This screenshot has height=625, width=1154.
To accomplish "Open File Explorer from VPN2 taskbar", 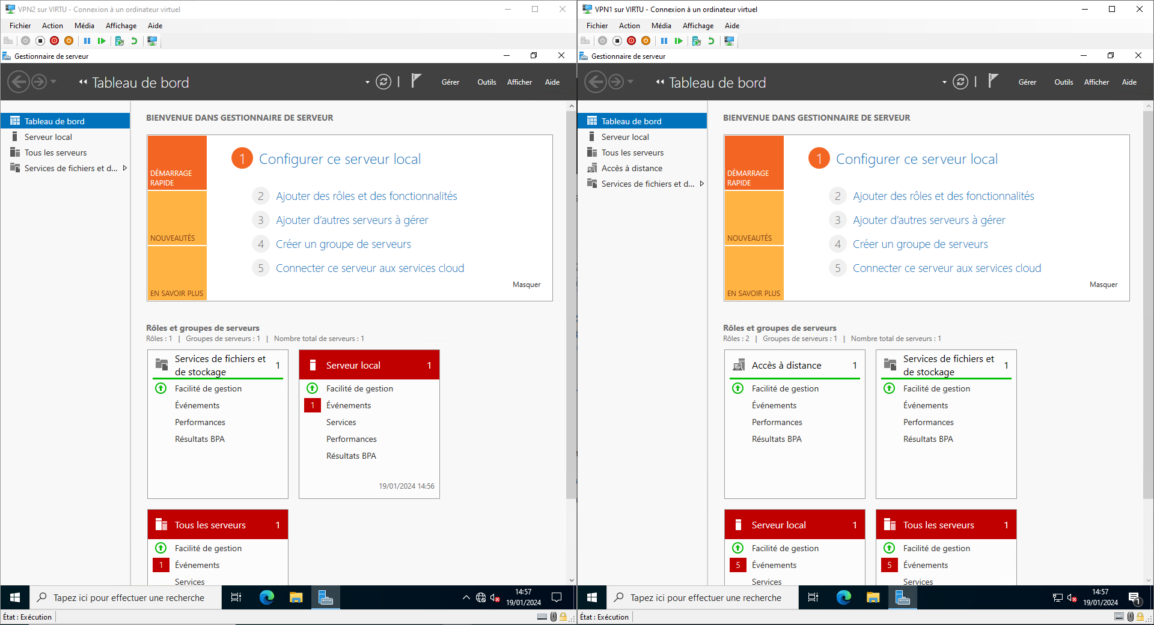I will pyautogui.click(x=296, y=597).
